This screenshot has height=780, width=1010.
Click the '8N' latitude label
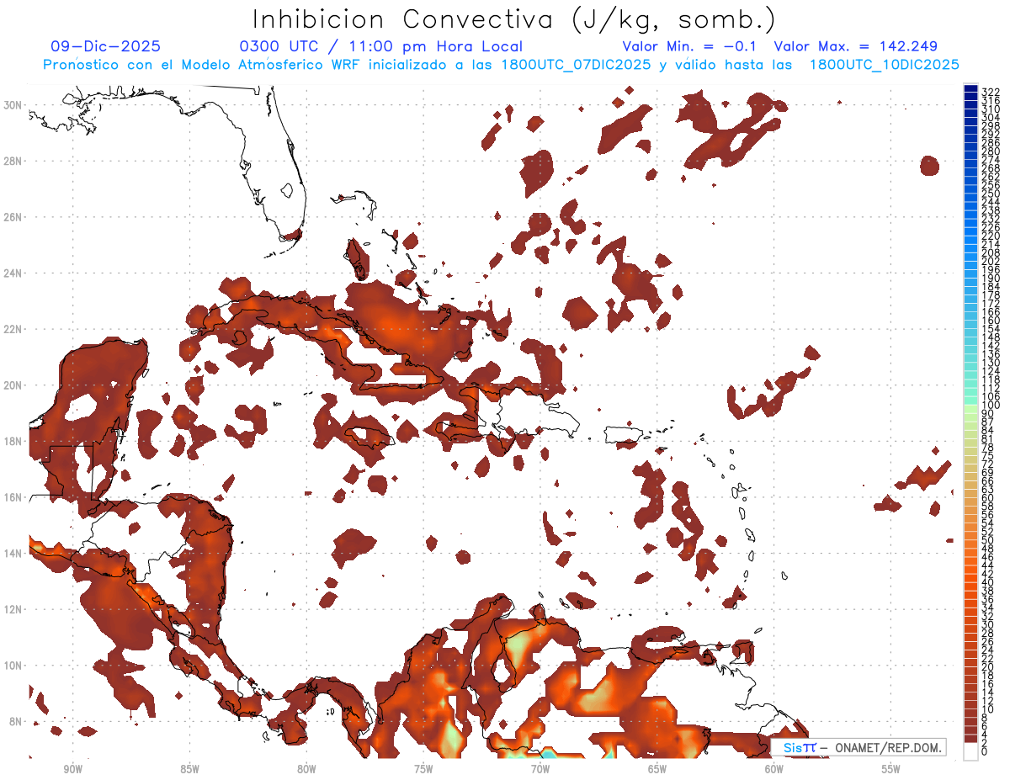tap(16, 721)
